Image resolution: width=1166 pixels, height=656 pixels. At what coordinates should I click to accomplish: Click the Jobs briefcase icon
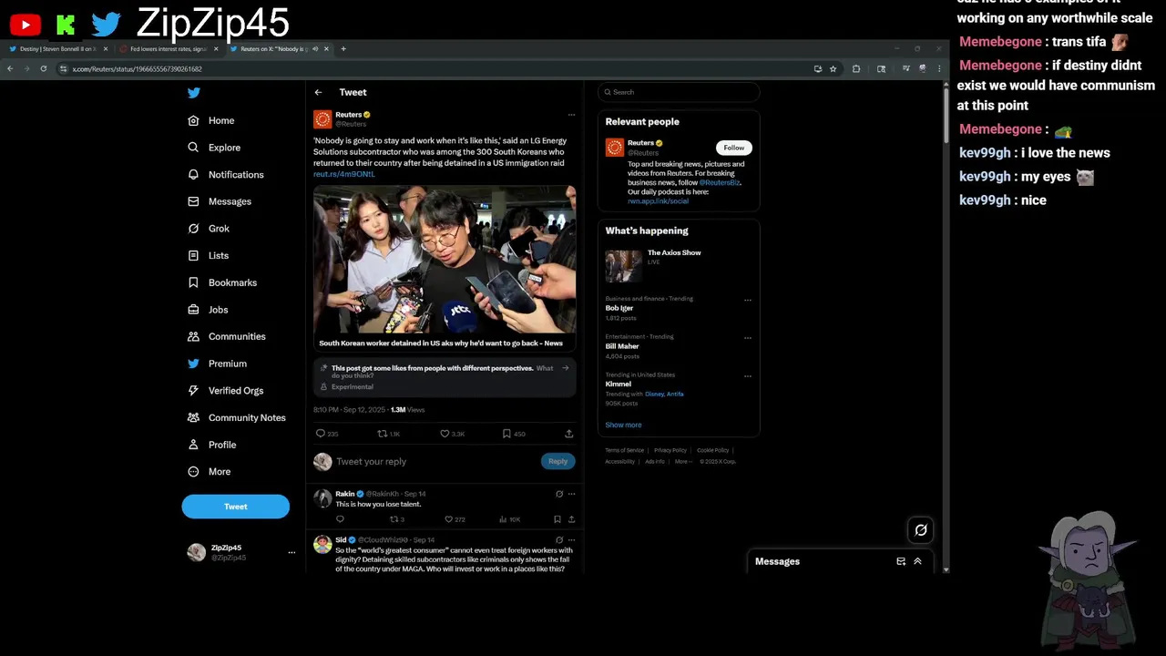[x=193, y=310]
